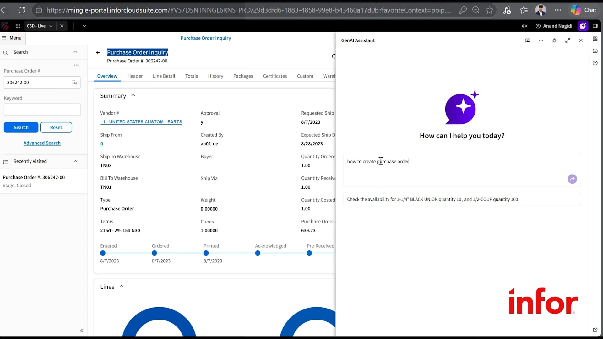603x339 pixels.
Task: Click the Printed stage marker
Action: pyautogui.click(x=206, y=253)
